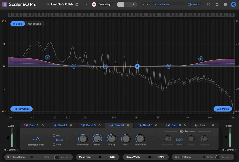Select EQ node 1 on the graph
The width and height of the screenshot is (239, 162).
[48, 58]
